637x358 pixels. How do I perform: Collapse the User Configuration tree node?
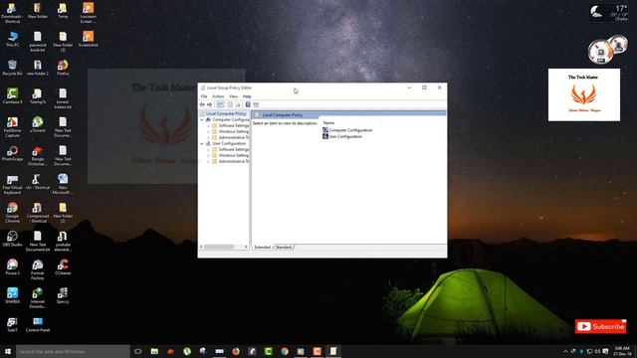pos(202,143)
